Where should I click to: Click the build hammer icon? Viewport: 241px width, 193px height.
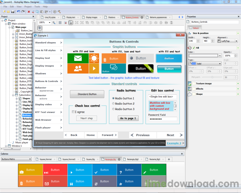[59, 12]
